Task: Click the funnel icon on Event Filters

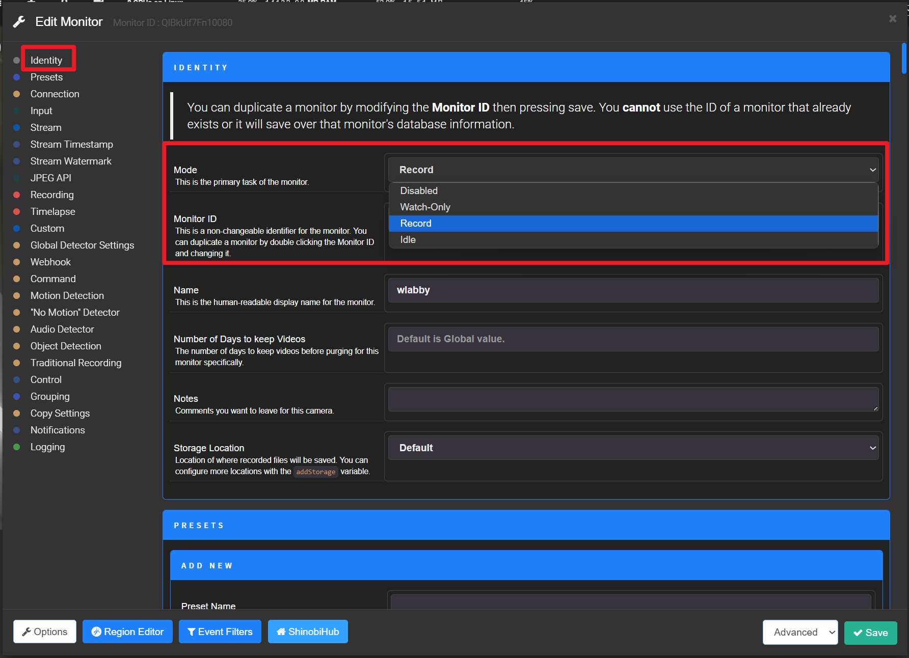Action: (192, 632)
